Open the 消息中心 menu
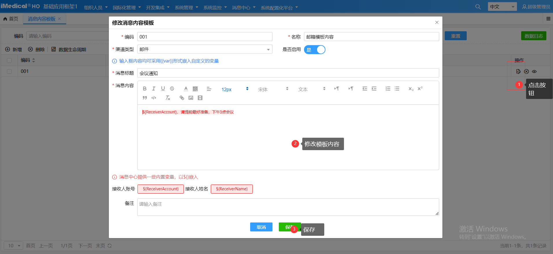The image size is (553, 254). tap(243, 8)
